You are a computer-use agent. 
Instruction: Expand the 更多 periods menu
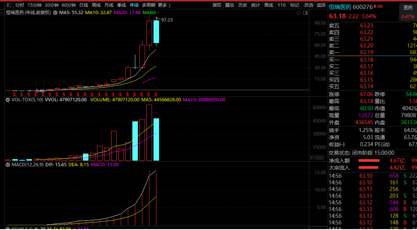coord(164,5)
